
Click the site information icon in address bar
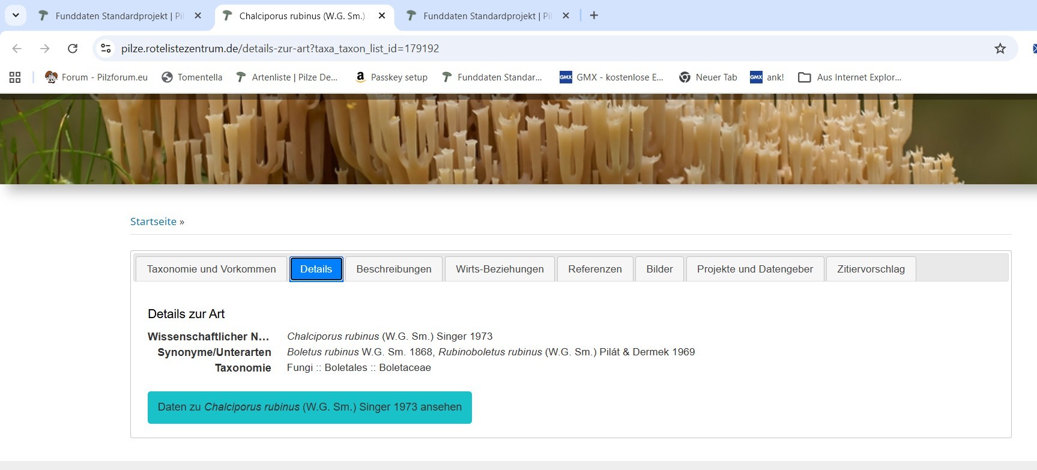point(106,49)
